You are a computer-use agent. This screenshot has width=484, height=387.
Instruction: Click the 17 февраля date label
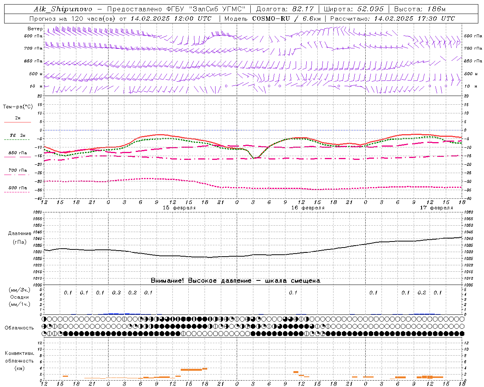(x=436, y=208)
